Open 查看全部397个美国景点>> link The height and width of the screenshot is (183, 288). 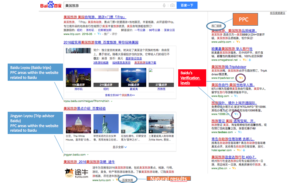pos(120,95)
